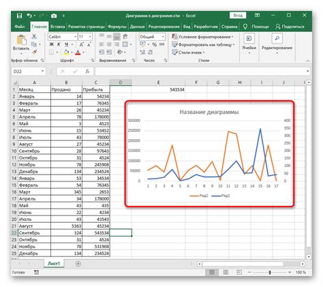The image size is (323, 287).
Task: Toggle italic К formatting
Action: tap(59, 44)
